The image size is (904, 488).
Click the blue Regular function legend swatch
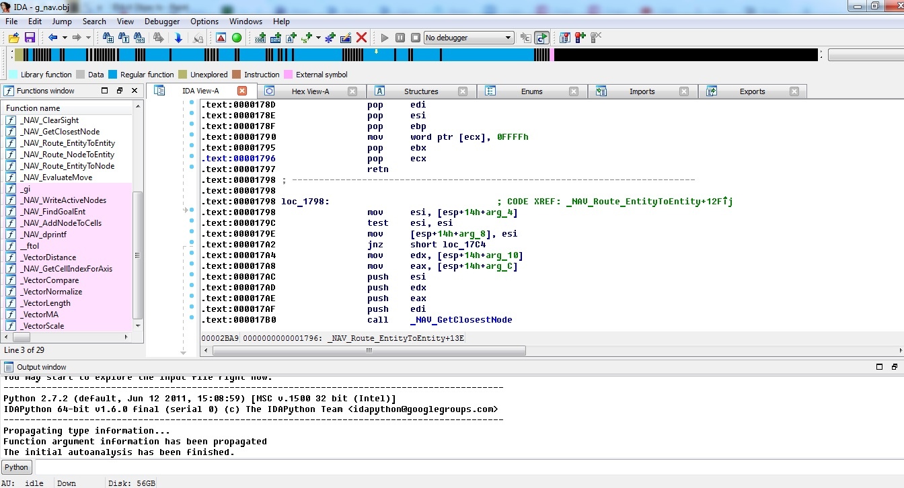(113, 75)
